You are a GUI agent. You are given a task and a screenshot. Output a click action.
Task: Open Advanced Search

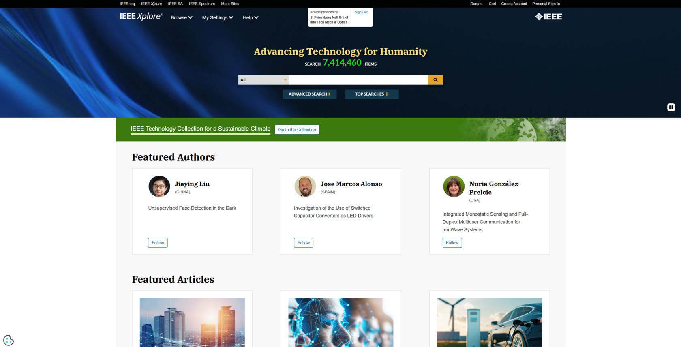click(310, 94)
